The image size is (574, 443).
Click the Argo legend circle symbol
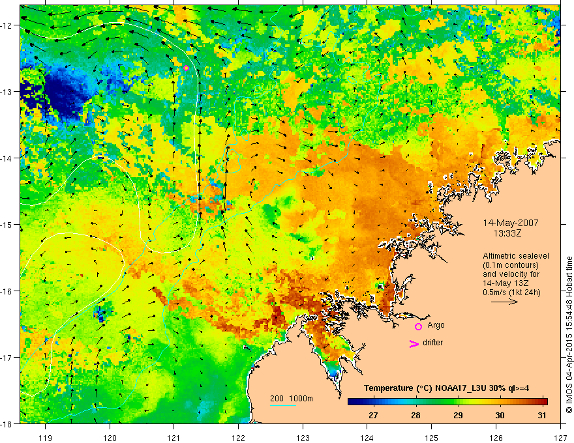[418, 326]
